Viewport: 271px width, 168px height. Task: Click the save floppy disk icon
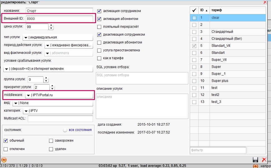click(x=255, y=160)
